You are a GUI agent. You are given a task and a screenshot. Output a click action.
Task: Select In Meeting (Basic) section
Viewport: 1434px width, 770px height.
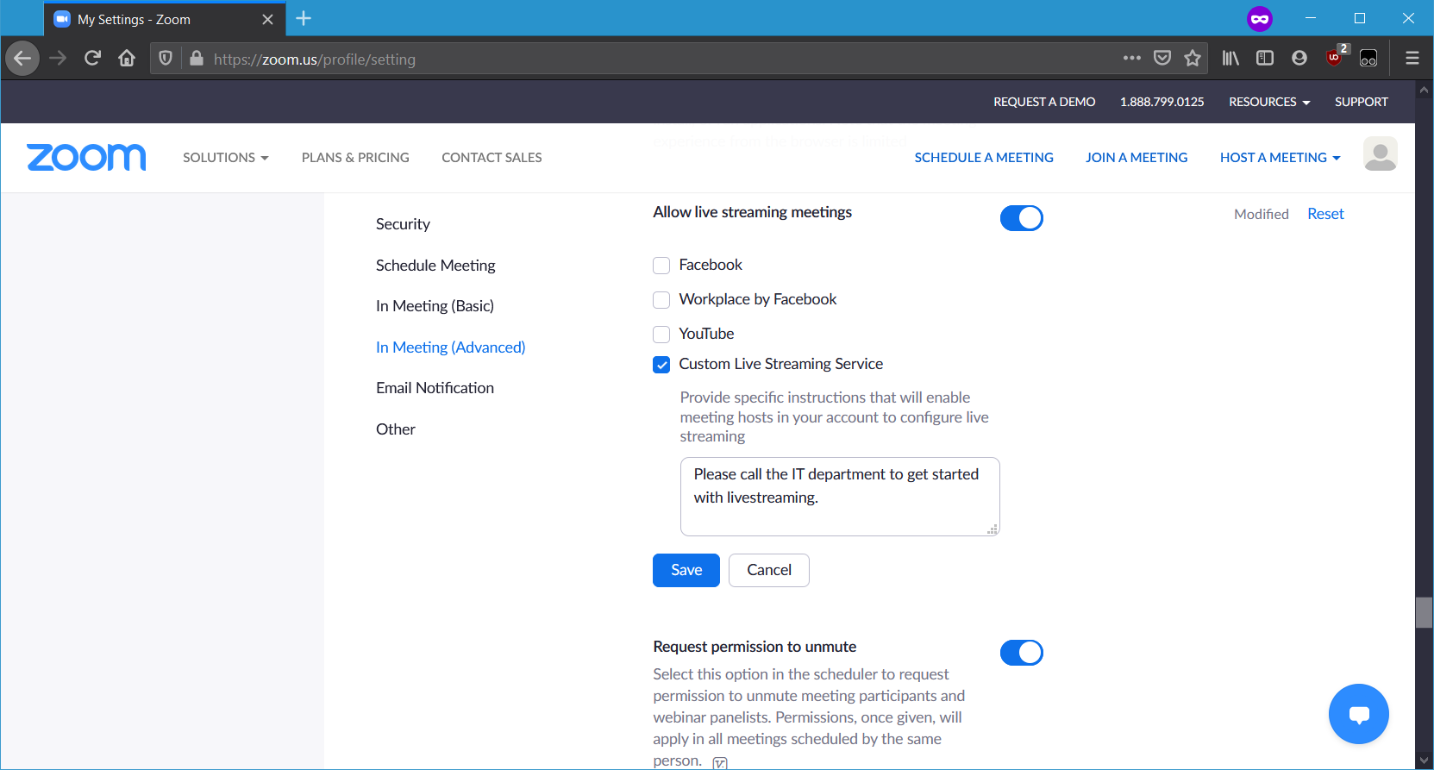pos(435,306)
